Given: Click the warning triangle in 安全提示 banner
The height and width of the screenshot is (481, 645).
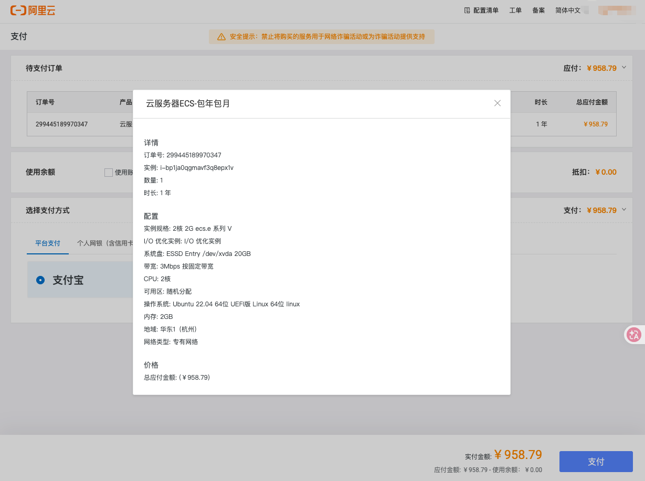Looking at the screenshot, I should point(221,37).
